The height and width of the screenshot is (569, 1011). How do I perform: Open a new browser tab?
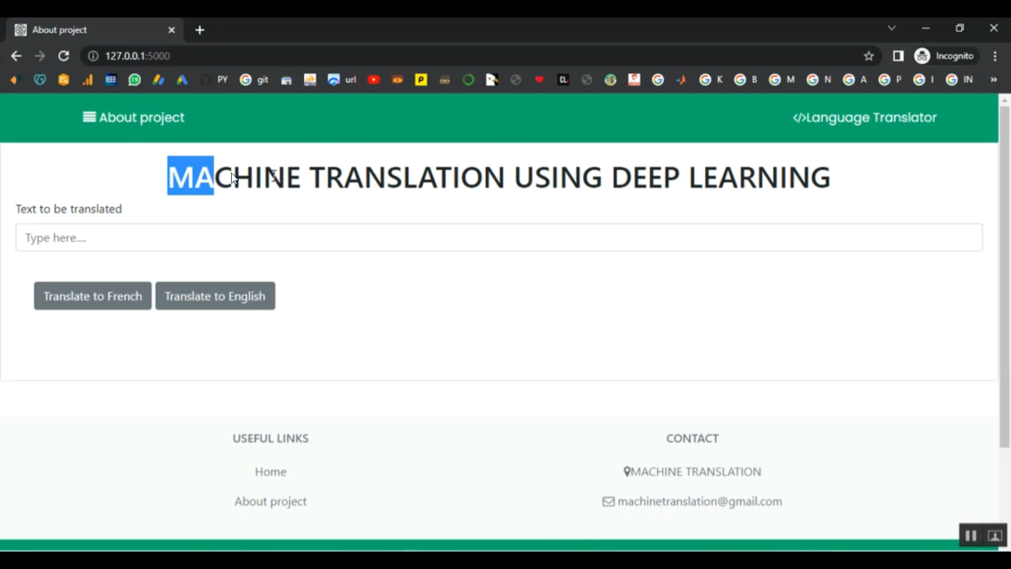click(x=200, y=30)
